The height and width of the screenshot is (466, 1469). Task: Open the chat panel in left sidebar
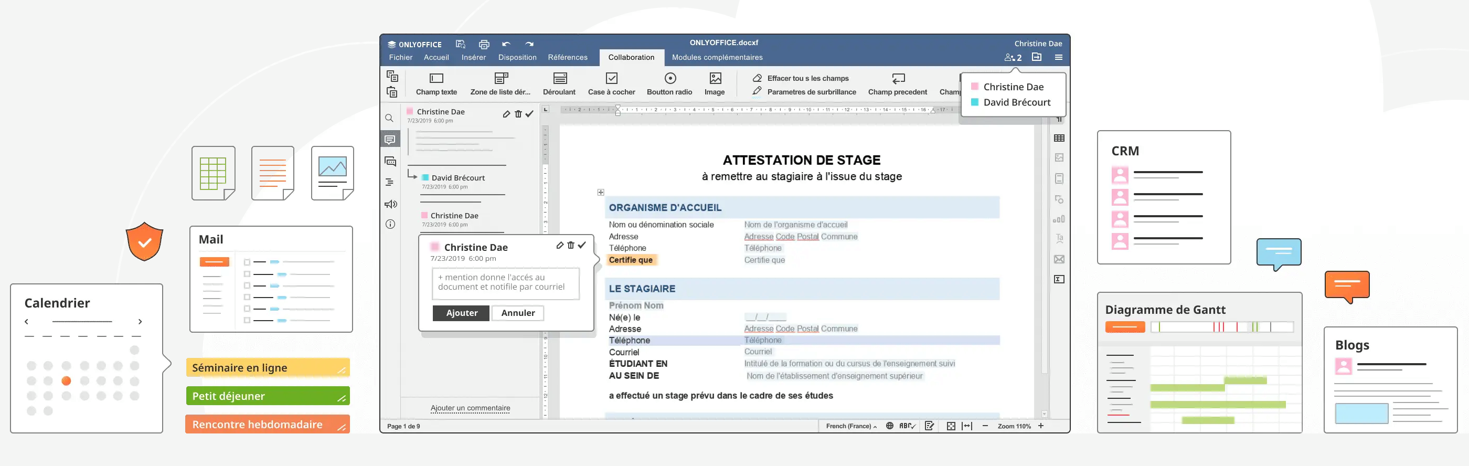(x=390, y=162)
